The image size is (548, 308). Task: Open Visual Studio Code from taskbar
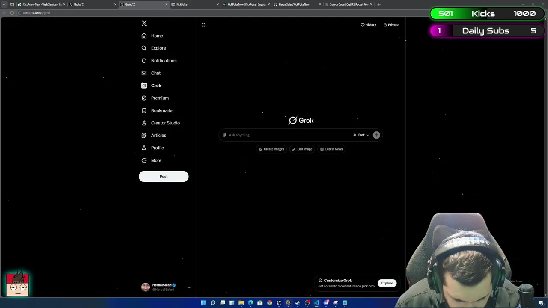click(316, 303)
